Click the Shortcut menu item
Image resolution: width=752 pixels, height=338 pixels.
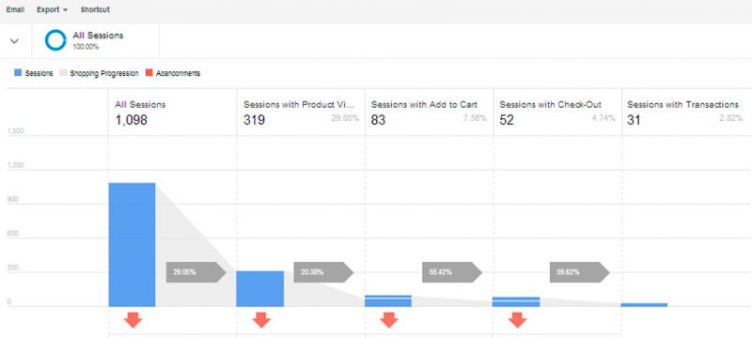95,9
